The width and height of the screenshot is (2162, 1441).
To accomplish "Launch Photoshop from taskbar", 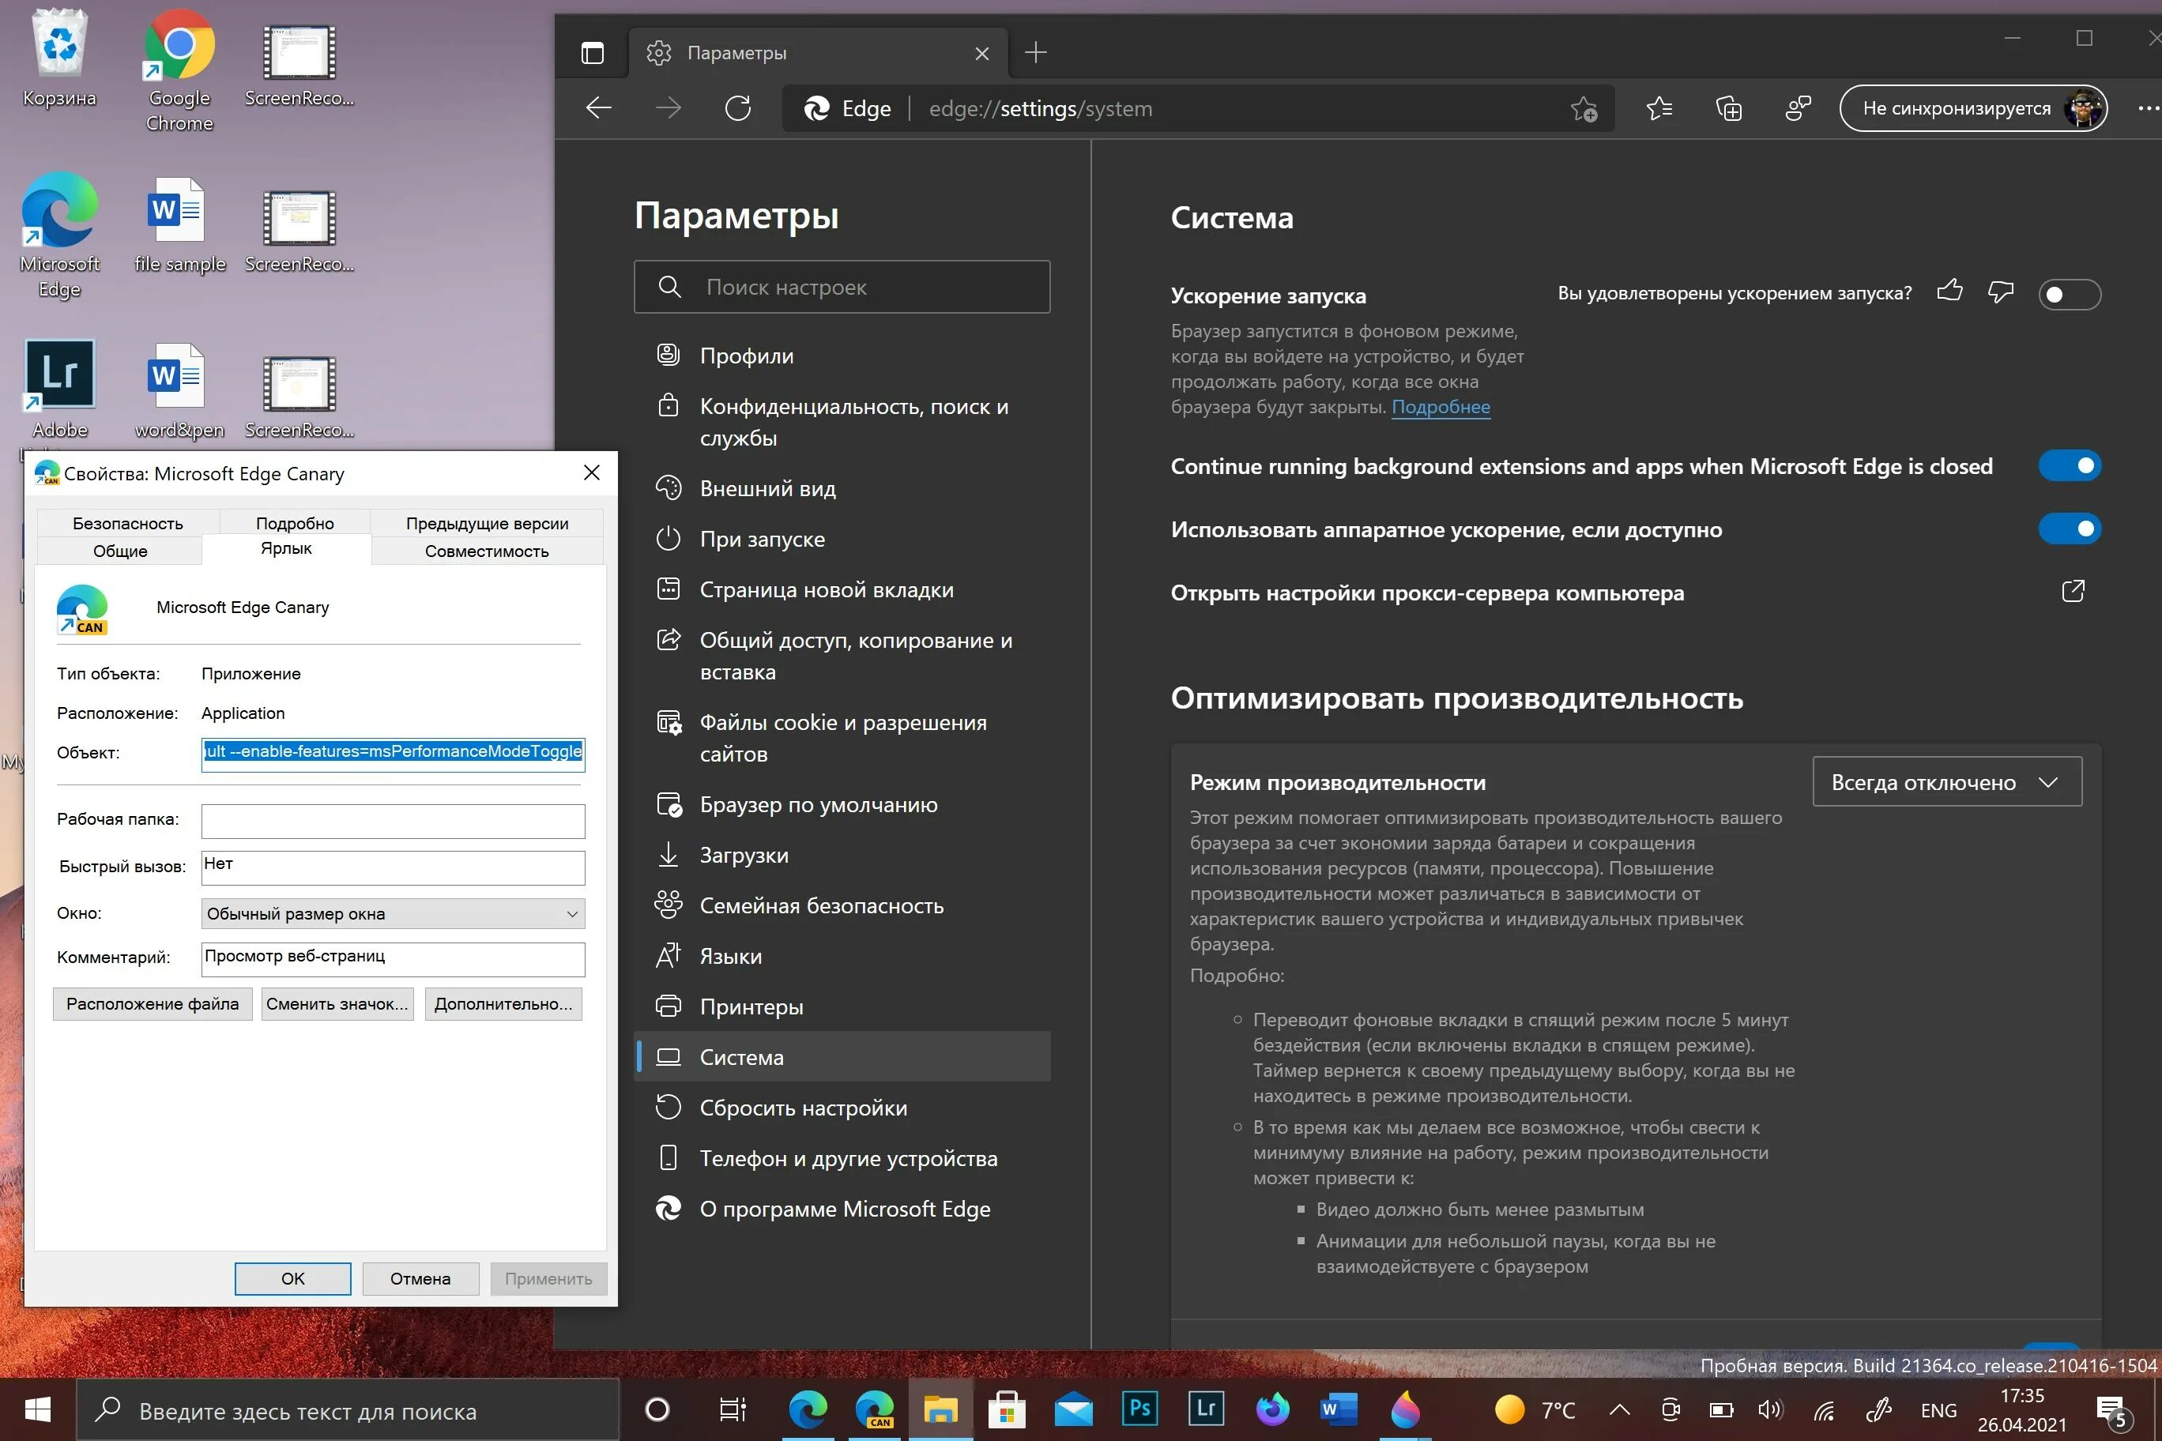I will click(1139, 1409).
